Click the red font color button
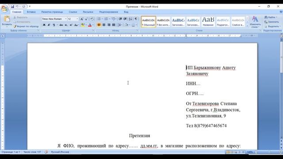The height and width of the screenshot is (159, 283). (90, 25)
